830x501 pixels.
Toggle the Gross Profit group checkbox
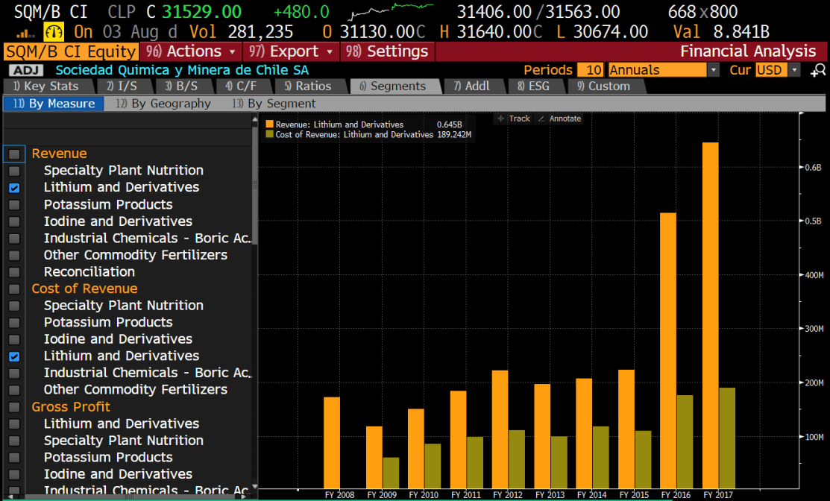pyautogui.click(x=14, y=407)
